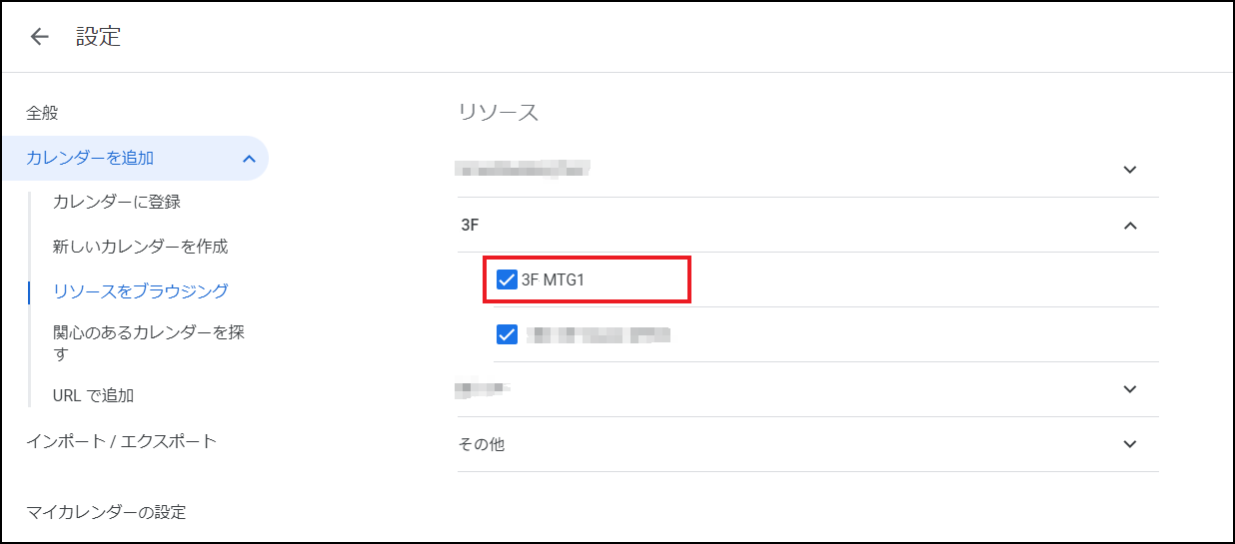The height and width of the screenshot is (544, 1235).
Task: Click the 3F MTG1 resource label
Action: pos(553,279)
